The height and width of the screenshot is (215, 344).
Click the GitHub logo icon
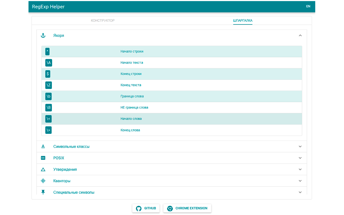[x=139, y=208]
